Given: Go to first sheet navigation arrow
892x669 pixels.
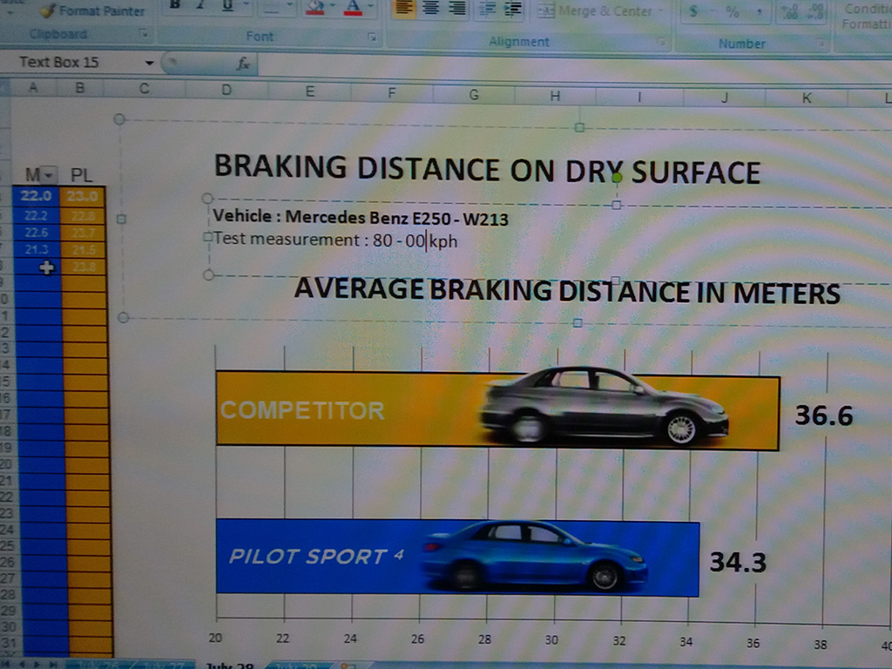Looking at the screenshot, I should pyautogui.click(x=6, y=665).
